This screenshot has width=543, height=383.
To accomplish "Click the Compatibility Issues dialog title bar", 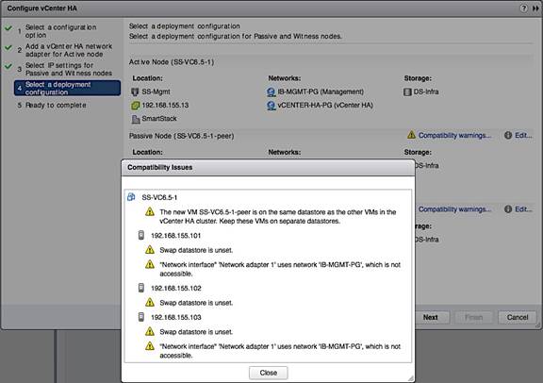I will (x=268, y=167).
